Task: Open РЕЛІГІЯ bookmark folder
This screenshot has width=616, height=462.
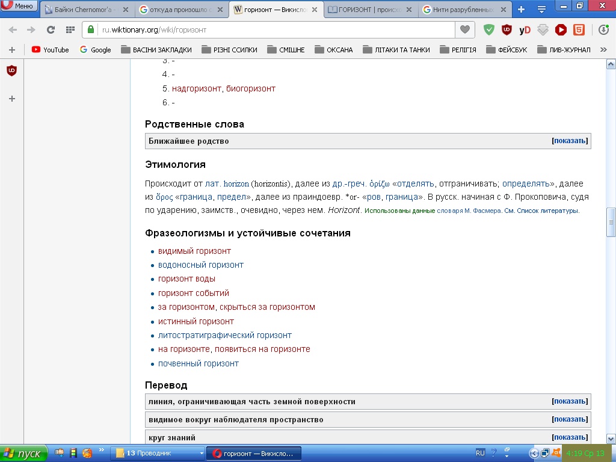Action: 458,50
